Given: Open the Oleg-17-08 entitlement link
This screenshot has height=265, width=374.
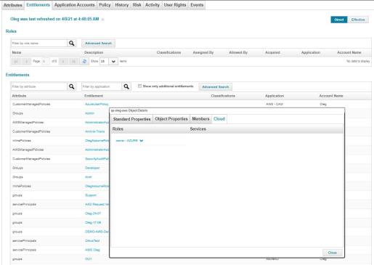Looking at the screenshot, I should click(93, 223).
